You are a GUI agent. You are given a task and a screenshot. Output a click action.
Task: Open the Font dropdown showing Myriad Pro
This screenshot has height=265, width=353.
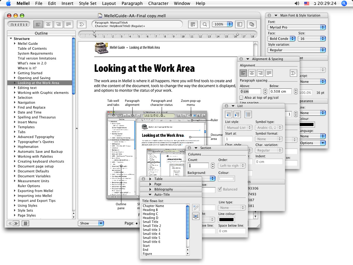pyautogui.click(x=296, y=27)
